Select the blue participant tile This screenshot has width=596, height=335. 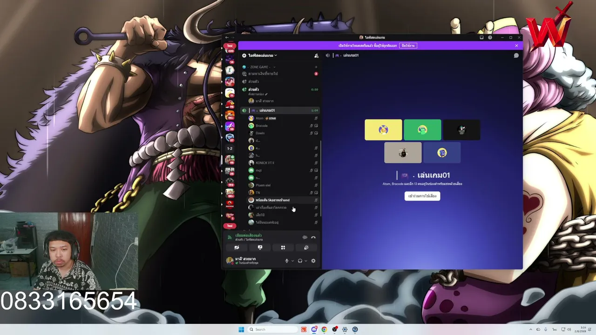(x=442, y=153)
